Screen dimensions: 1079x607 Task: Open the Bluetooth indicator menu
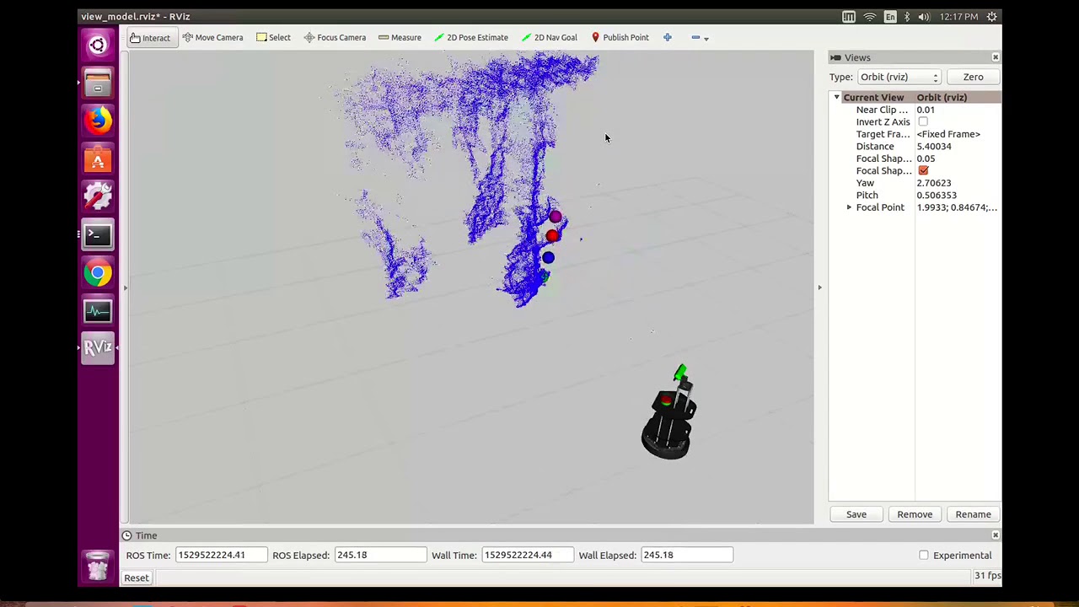coord(907,17)
